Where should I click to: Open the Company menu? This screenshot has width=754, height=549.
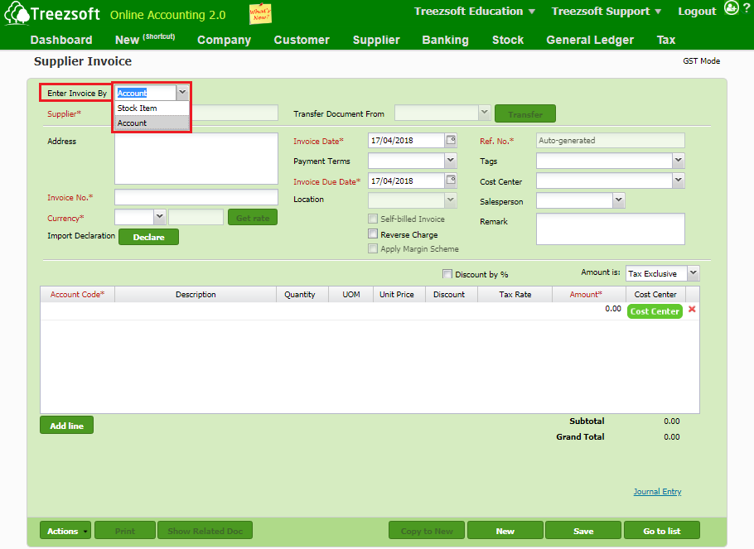pos(224,40)
